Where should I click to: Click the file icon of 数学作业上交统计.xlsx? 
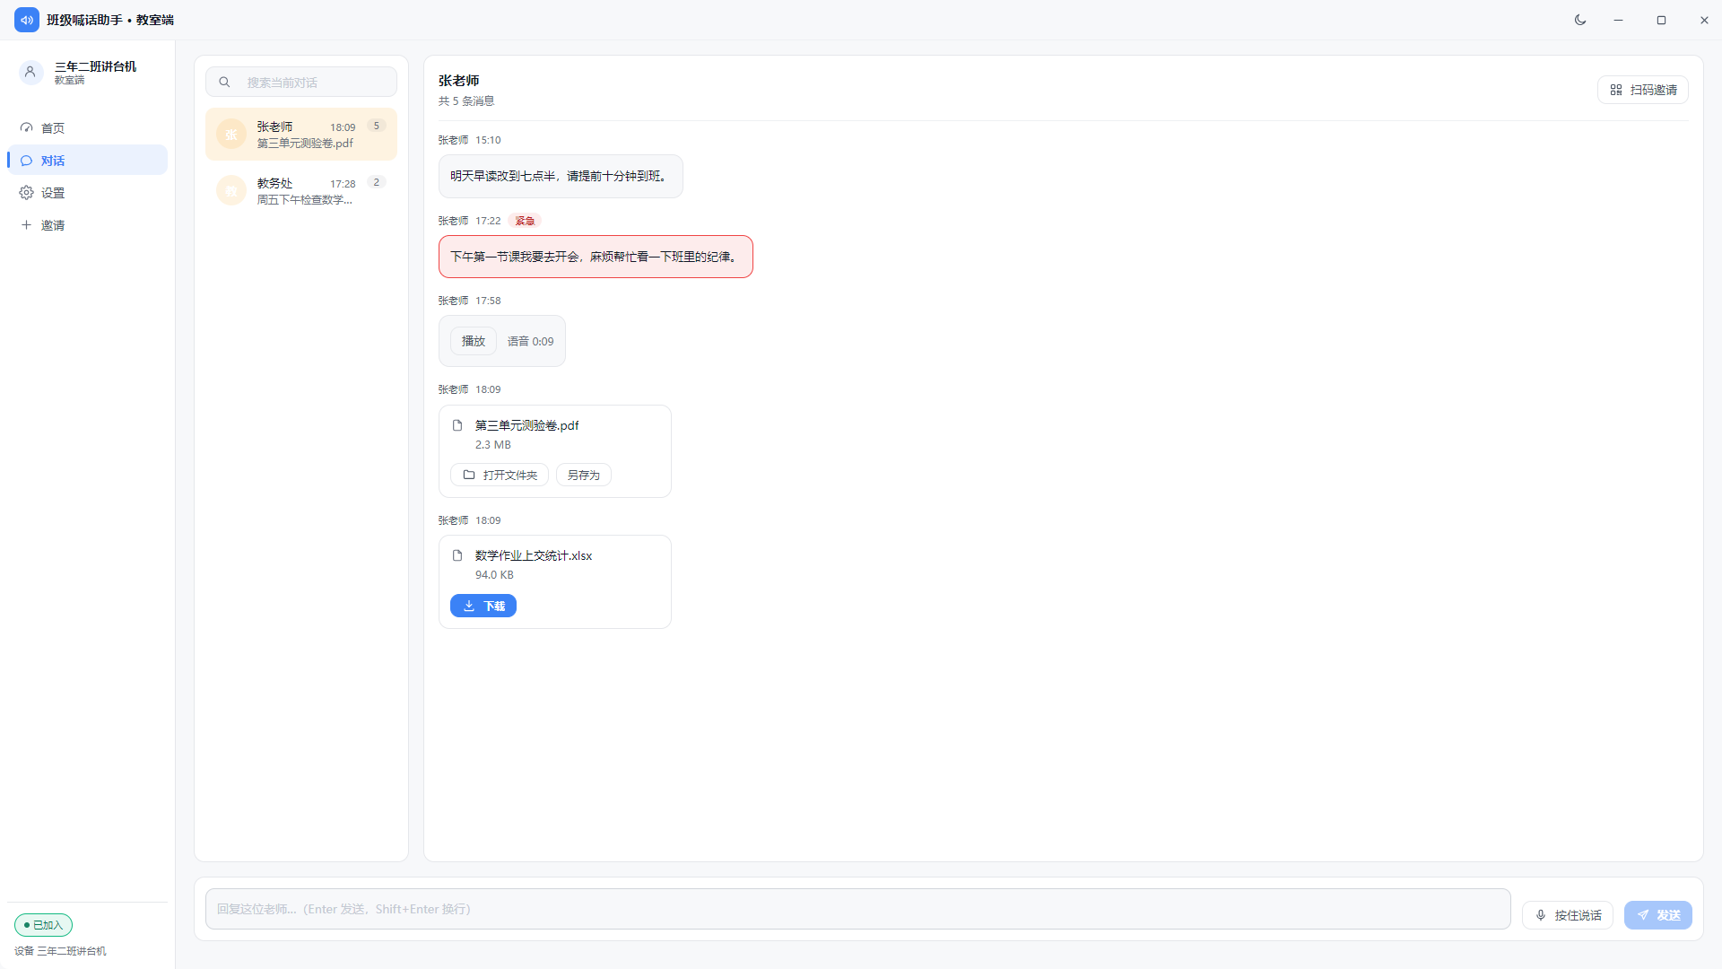pos(457,555)
